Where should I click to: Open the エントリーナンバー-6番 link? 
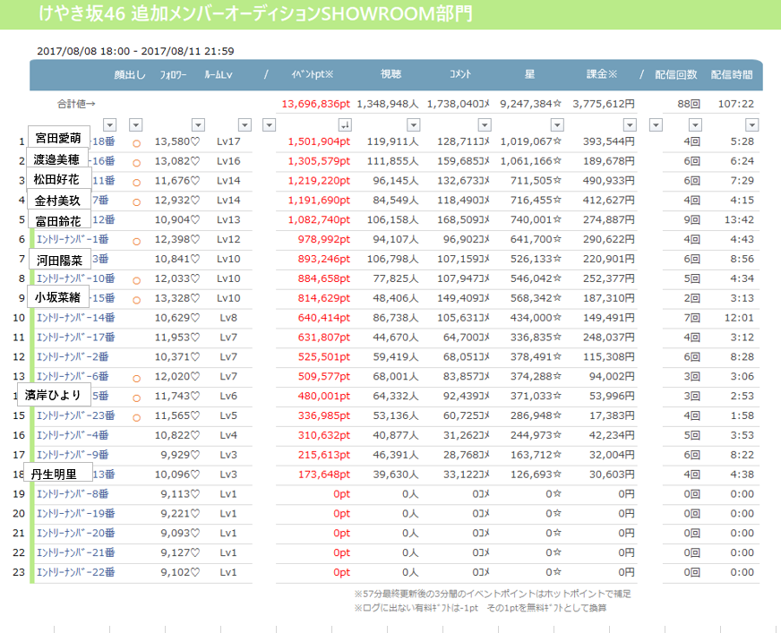point(73,377)
